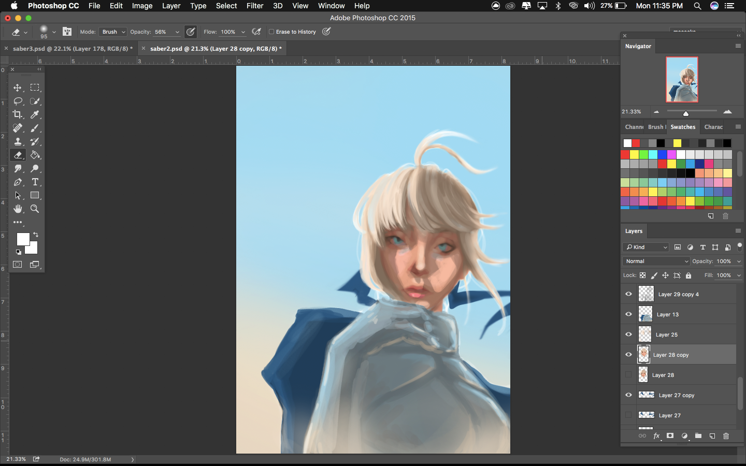Select the Rectangle shape tool

[x=35, y=195]
